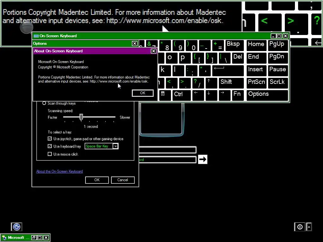Click the right Shift key
323x242 pixels.
231,83
